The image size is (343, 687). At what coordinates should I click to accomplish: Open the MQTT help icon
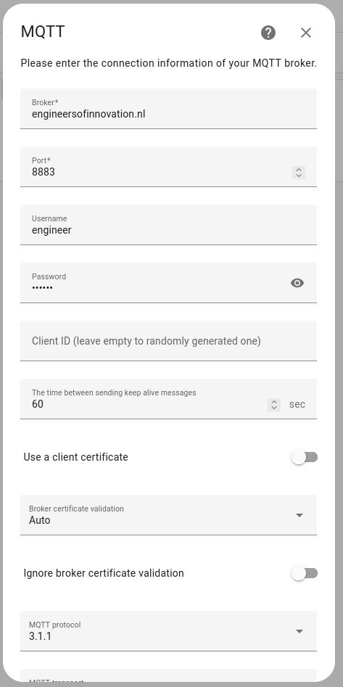coord(268,33)
